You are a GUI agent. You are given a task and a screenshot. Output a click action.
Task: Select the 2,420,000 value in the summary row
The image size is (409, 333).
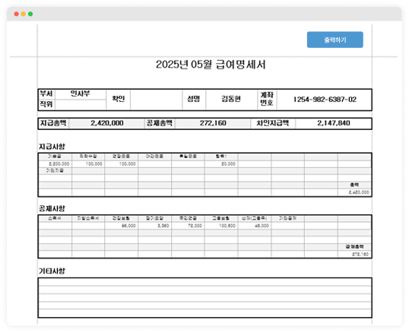[107, 123]
